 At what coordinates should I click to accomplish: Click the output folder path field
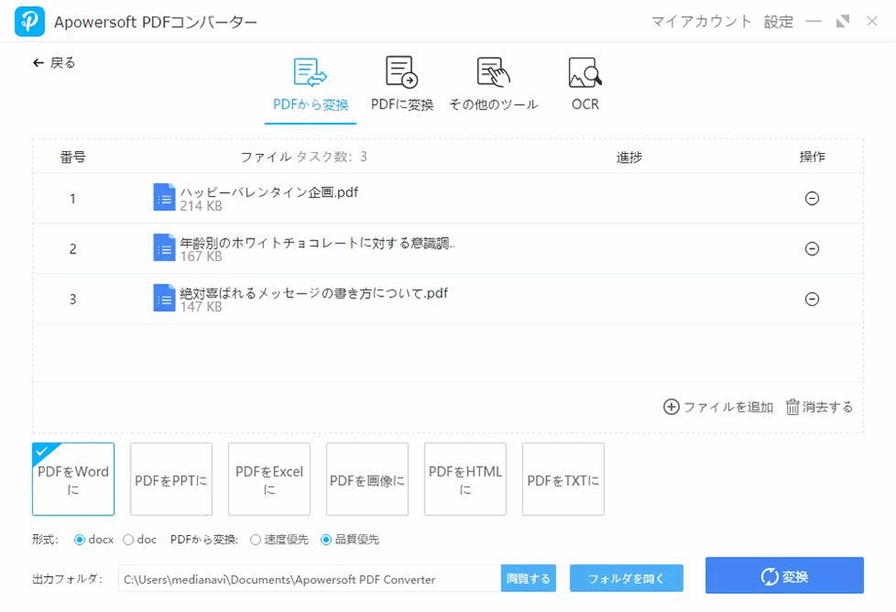310,579
